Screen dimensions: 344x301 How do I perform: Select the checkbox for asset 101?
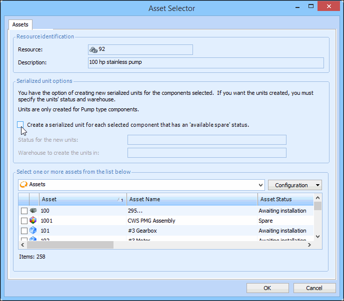click(24, 231)
